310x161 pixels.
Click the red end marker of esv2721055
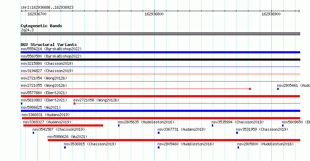click(250, 89)
